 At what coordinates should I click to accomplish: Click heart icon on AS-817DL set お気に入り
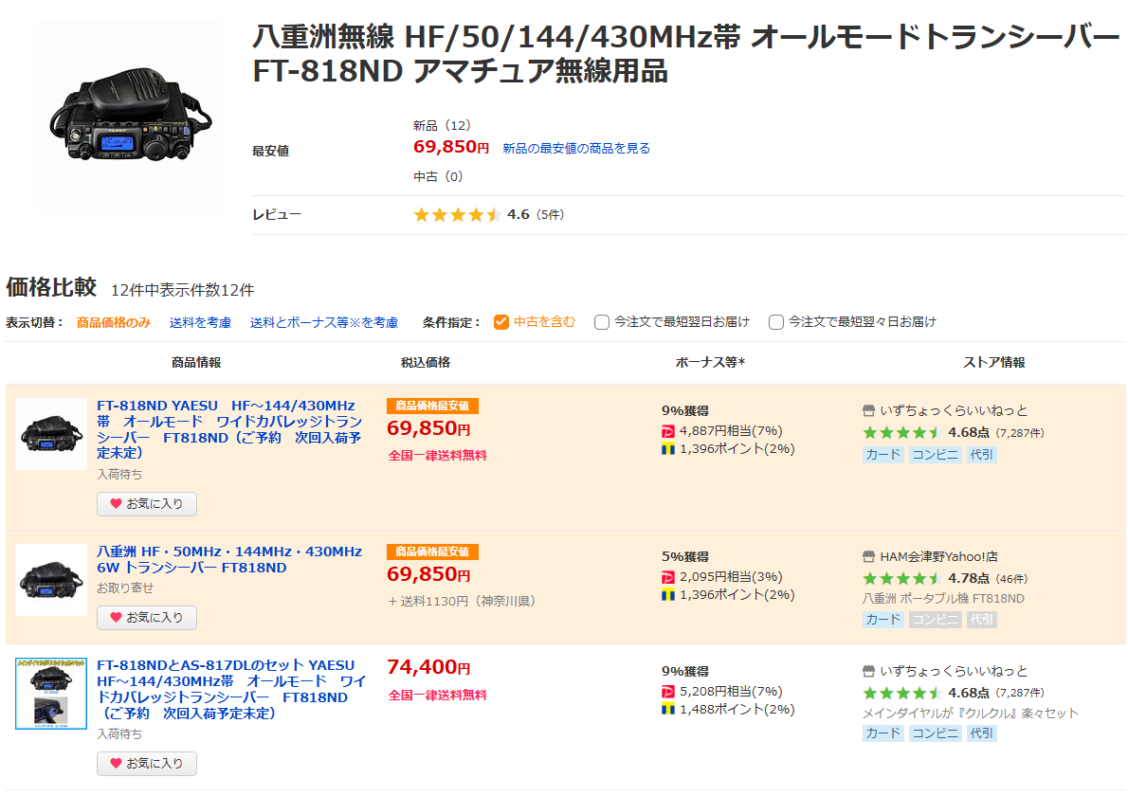click(116, 764)
